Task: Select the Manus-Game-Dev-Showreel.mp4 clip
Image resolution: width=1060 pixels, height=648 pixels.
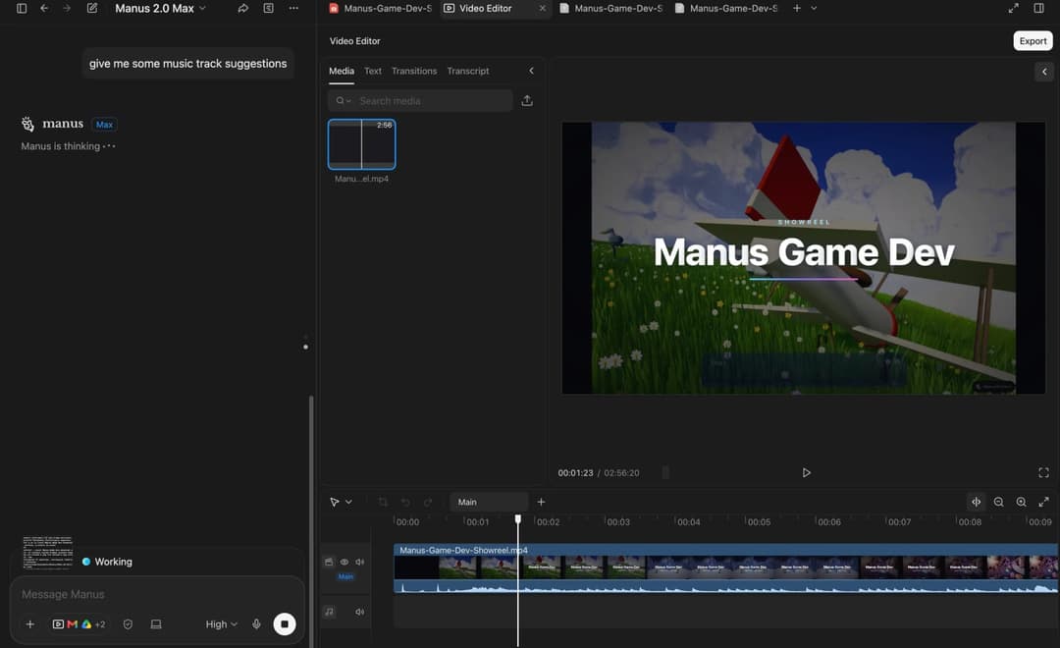Action: [x=726, y=568]
